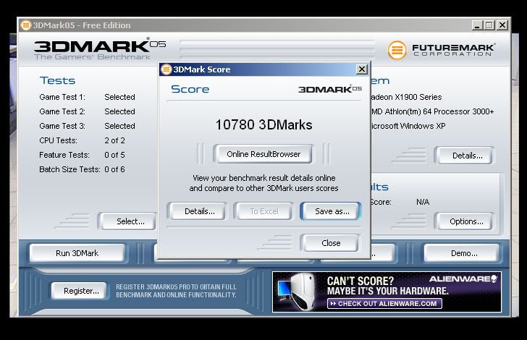
Task: Open system Details... in main window
Action: coord(466,156)
